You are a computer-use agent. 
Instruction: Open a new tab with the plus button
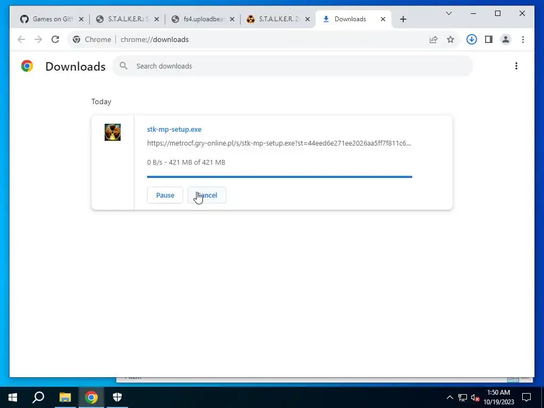pyautogui.click(x=403, y=19)
